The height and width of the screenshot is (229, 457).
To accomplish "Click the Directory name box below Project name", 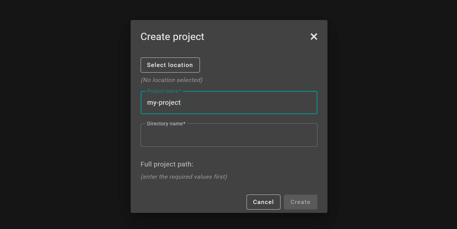I will 229,135.
